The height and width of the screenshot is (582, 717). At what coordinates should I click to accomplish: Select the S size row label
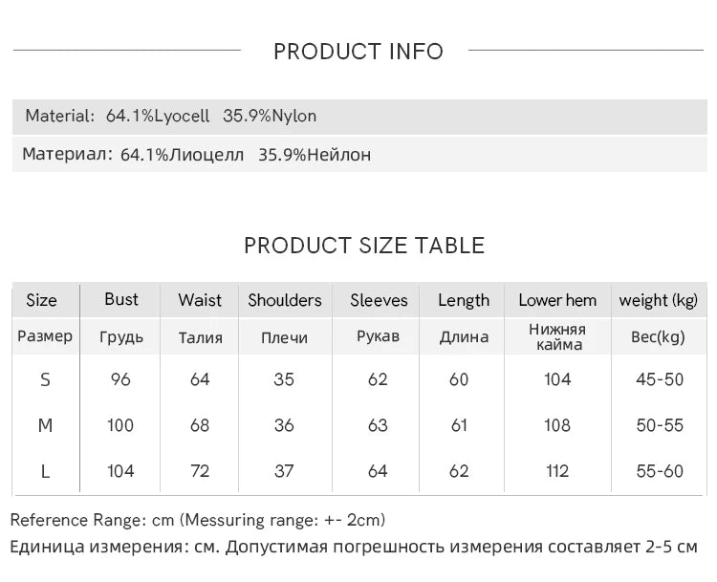click(45, 379)
